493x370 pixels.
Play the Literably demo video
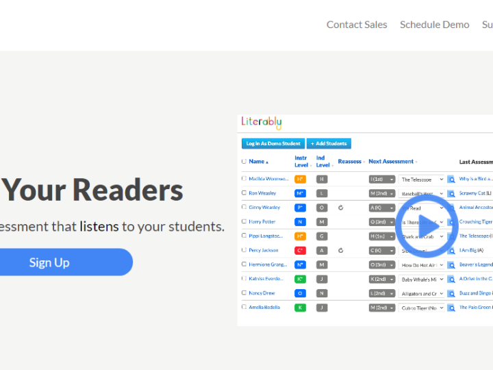coord(427,226)
